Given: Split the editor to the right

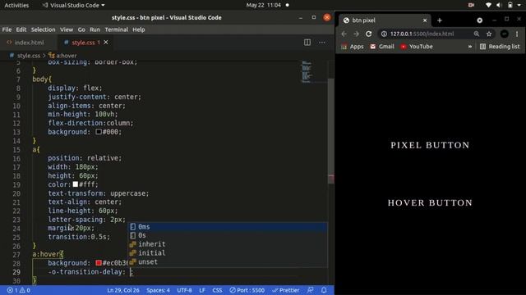Looking at the screenshot, I should click(307, 43).
